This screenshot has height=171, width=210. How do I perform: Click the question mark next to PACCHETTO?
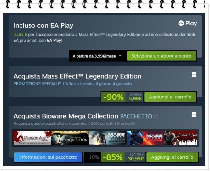click(156, 117)
